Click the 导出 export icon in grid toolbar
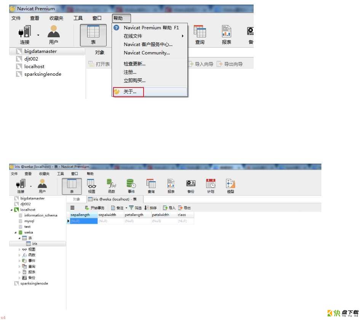The image size is (361, 320). (180, 208)
